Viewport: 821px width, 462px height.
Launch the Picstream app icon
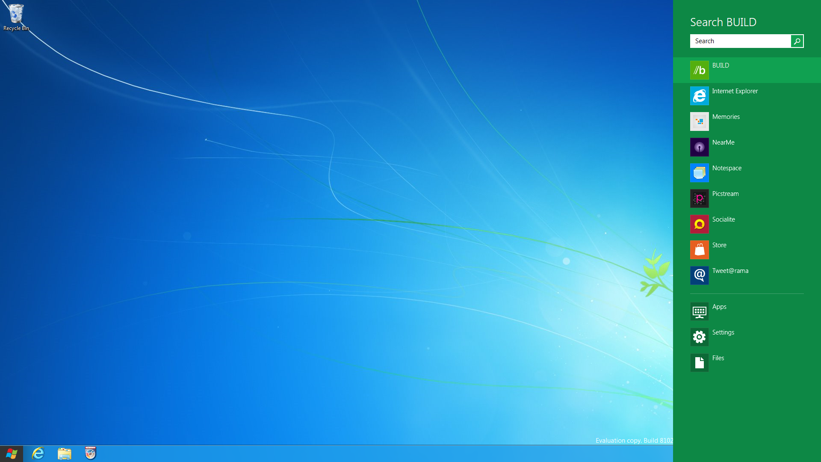(x=699, y=198)
